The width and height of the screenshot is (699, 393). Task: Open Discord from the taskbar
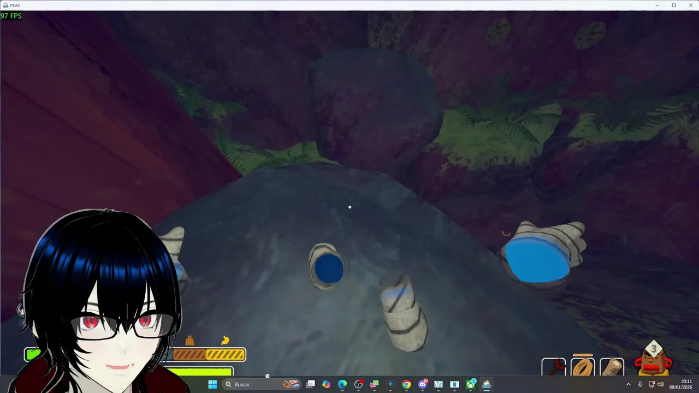(422, 384)
